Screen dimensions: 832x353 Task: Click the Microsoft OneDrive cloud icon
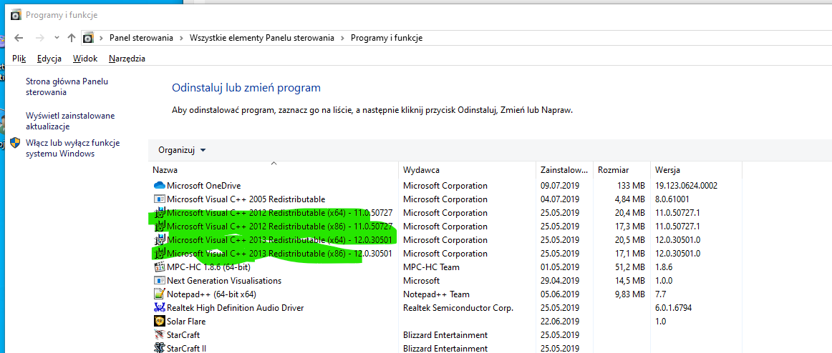[159, 186]
